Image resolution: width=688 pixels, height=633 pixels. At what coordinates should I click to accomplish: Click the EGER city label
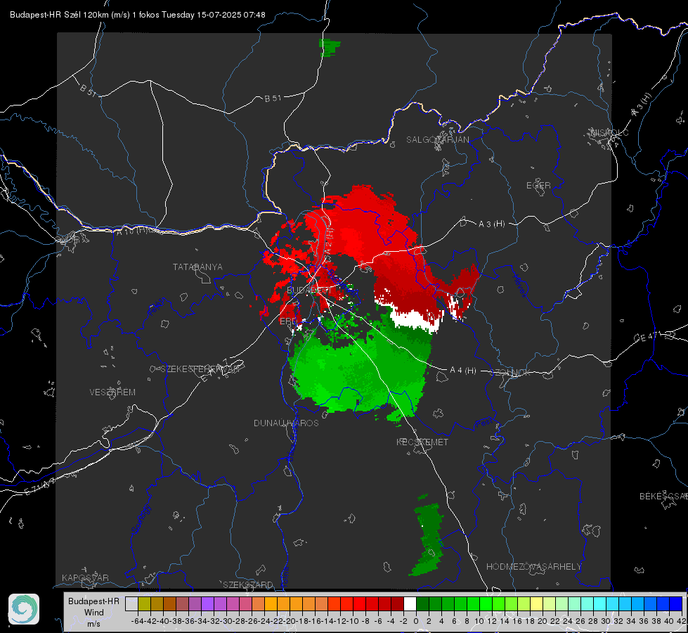point(538,186)
